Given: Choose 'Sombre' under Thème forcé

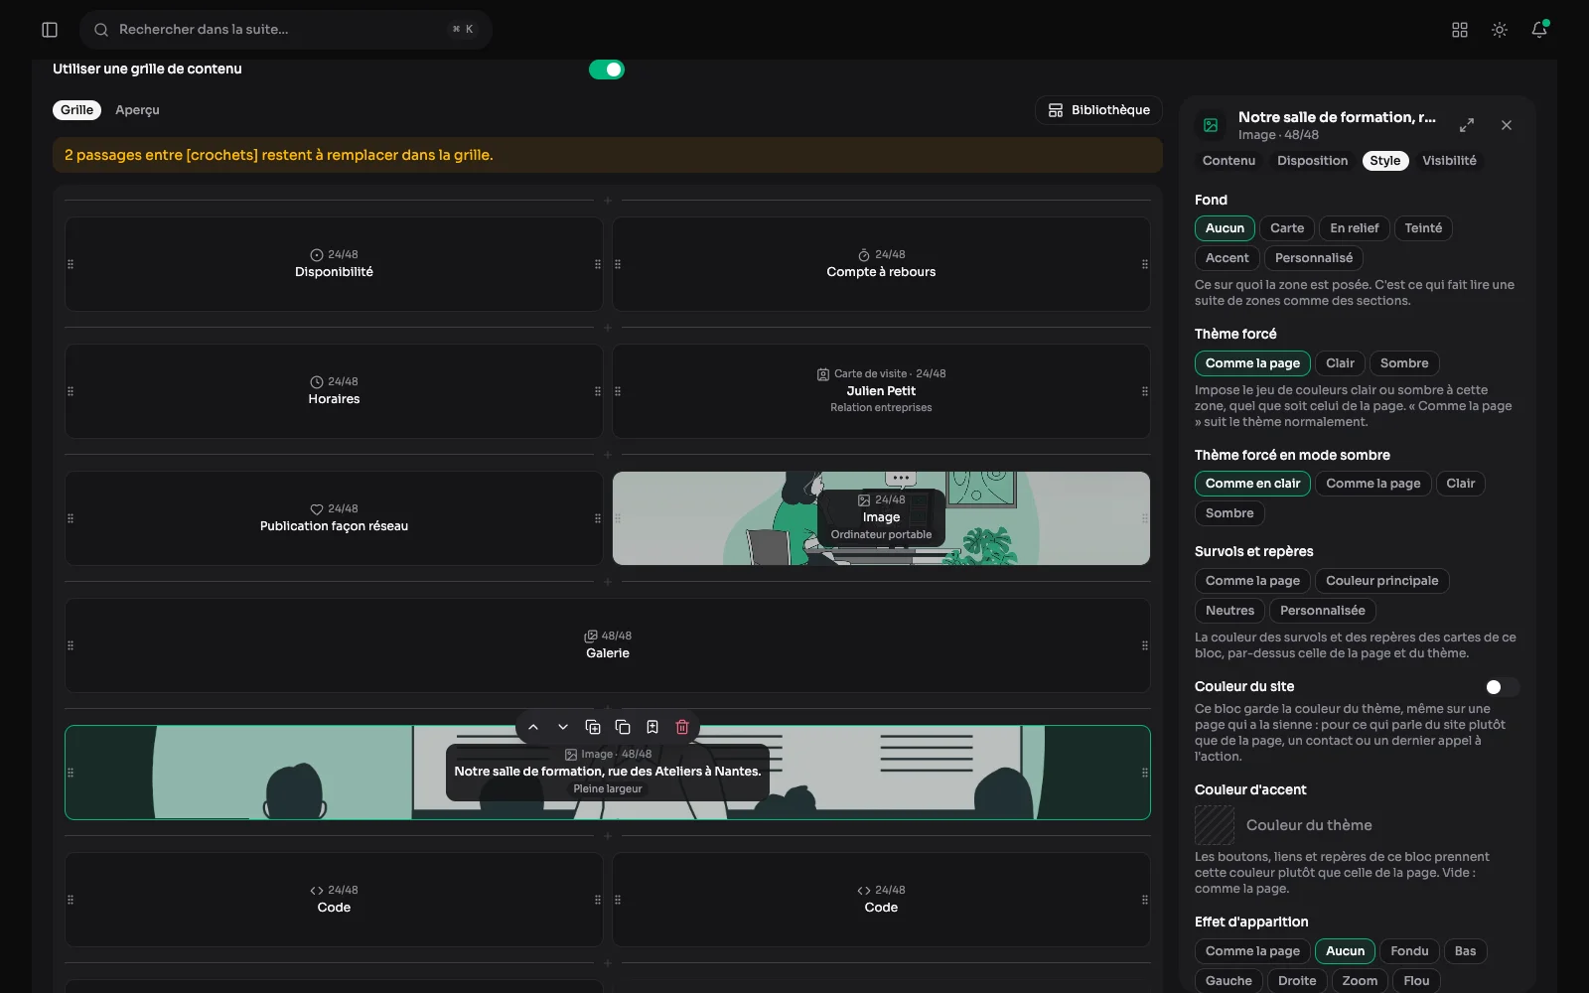Looking at the screenshot, I should (x=1404, y=363).
